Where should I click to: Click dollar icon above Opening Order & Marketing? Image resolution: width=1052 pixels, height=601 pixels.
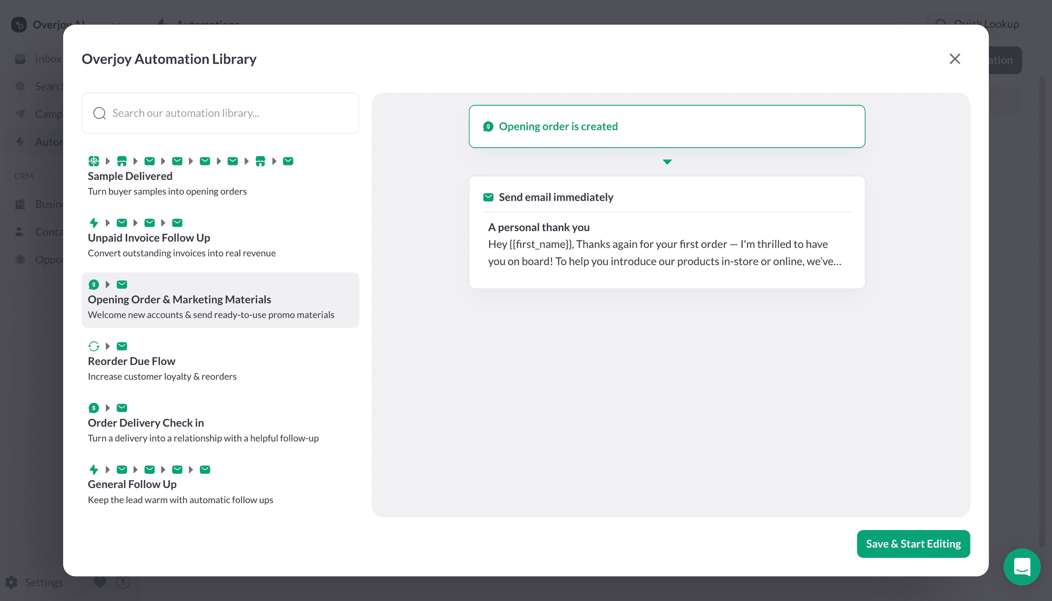coord(94,284)
